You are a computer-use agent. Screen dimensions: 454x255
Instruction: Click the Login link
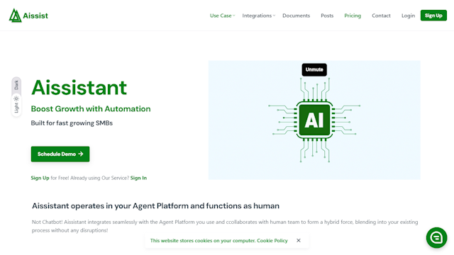point(408,16)
